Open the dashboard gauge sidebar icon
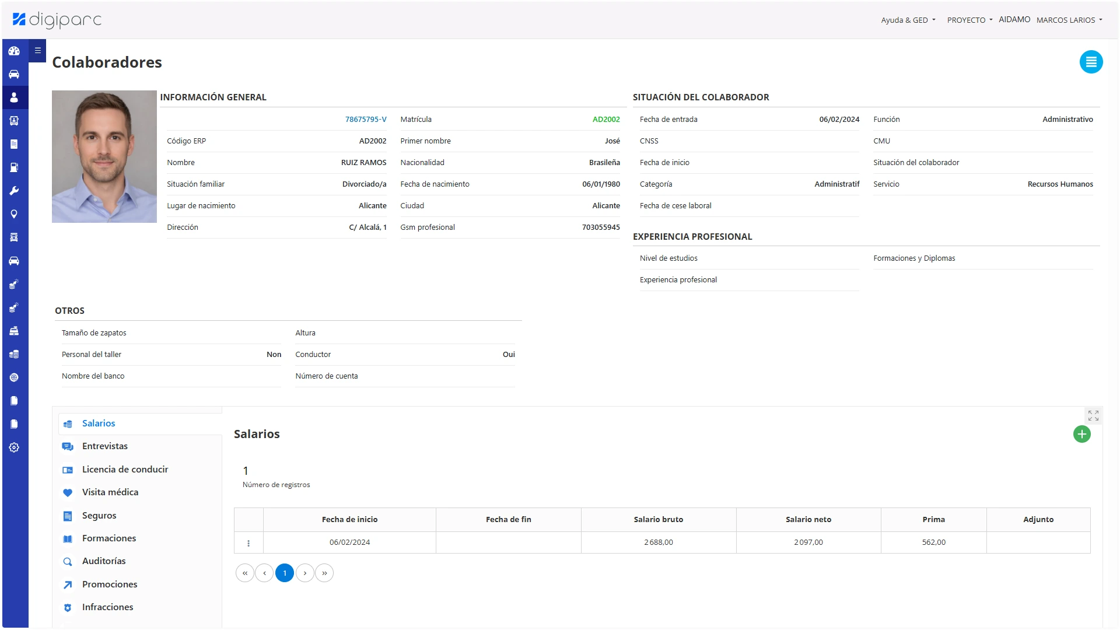 (x=14, y=51)
